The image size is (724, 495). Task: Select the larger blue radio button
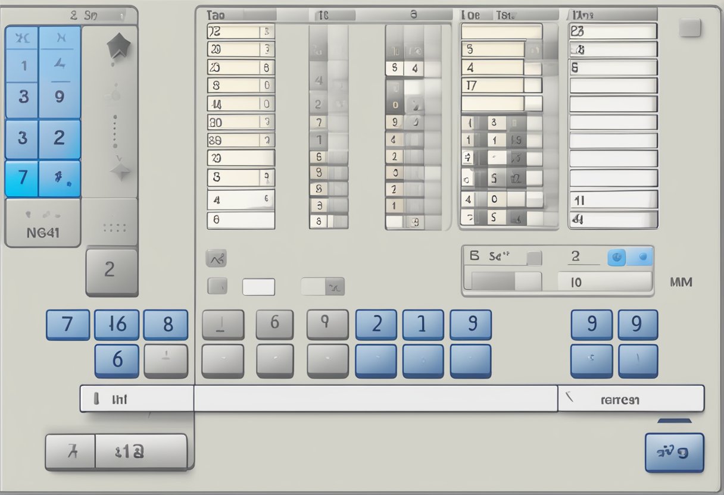pos(617,258)
